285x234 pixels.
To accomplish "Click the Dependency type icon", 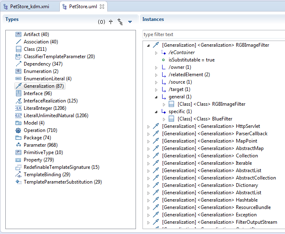I will (x=18, y=64).
